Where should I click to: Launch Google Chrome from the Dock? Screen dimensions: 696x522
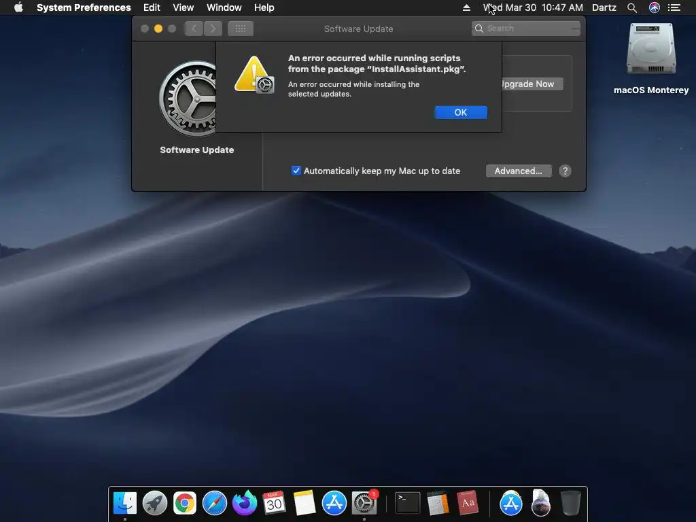185,503
